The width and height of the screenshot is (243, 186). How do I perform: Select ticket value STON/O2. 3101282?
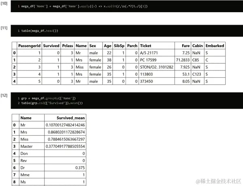(156, 67)
